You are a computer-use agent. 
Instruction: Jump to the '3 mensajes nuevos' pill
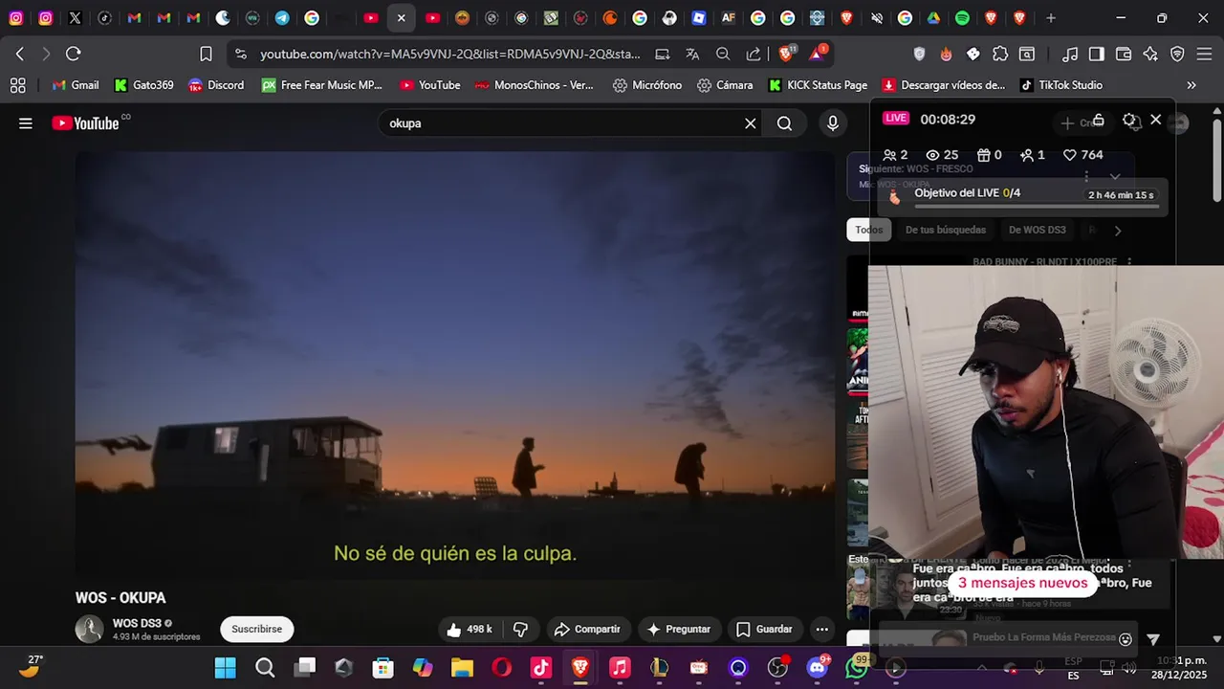1022,584
